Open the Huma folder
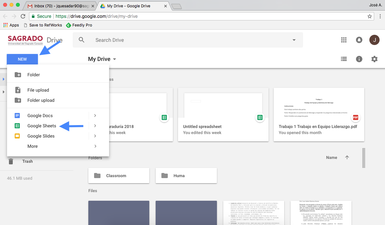Image resolution: width=385 pixels, height=225 pixels. click(186, 176)
